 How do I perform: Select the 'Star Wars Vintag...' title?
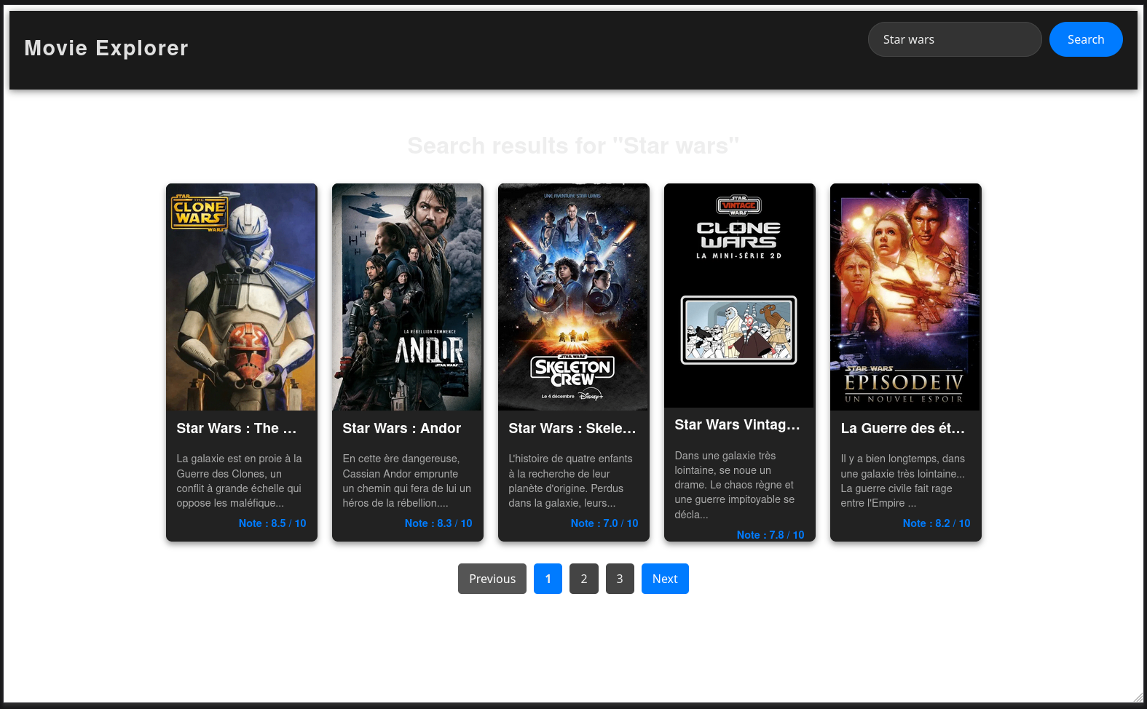click(x=738, y=425)
